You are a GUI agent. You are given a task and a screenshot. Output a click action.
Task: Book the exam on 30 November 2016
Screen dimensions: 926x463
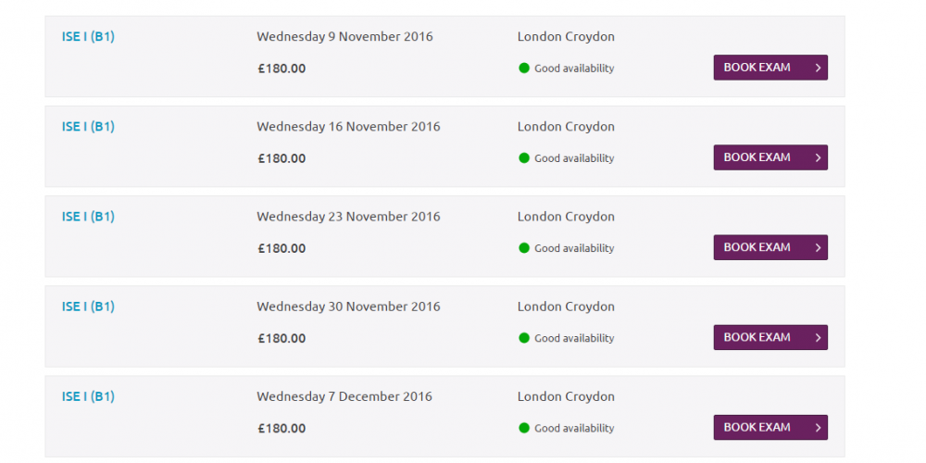pyautogui.click(x=770, y=337)
